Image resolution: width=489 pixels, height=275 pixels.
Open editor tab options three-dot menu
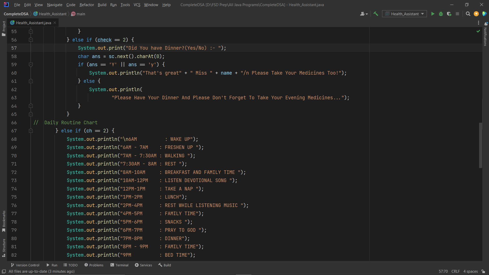pyautogui.click(x=479, y=23)
